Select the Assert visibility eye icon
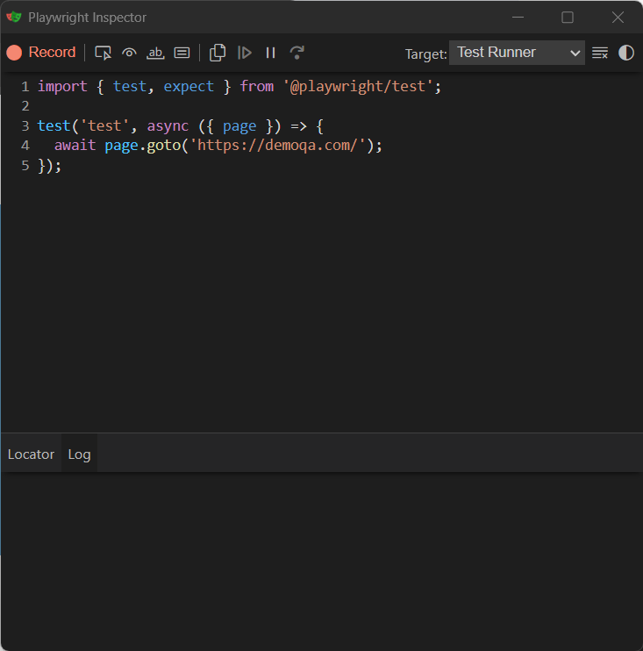This screenshot has height=651, width=643. (129, 53)
